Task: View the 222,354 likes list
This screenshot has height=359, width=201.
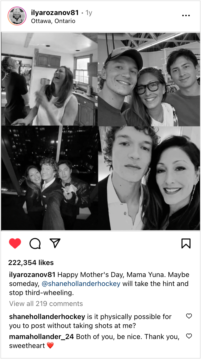Action: coord(31,262)
